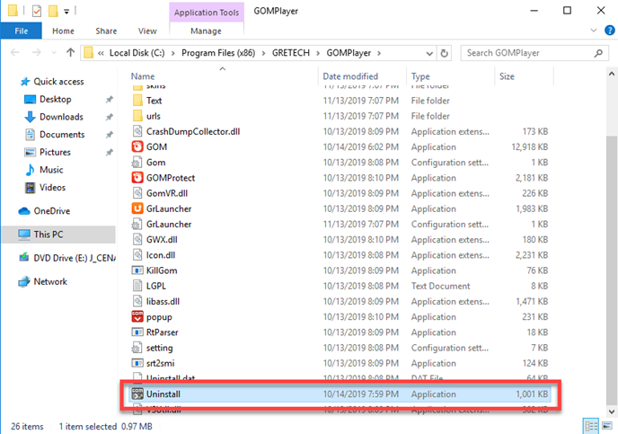Open the File menu tab

22,31
